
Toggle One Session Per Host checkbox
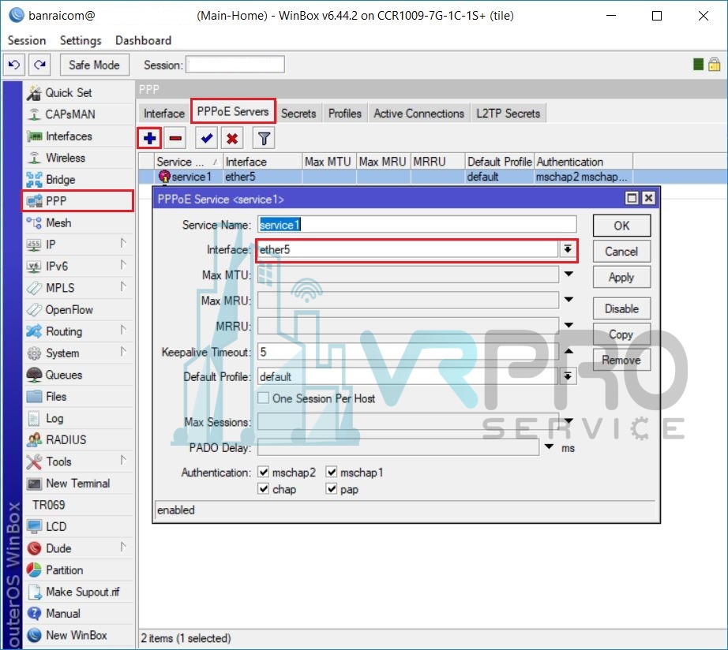[x=263, y=398]
